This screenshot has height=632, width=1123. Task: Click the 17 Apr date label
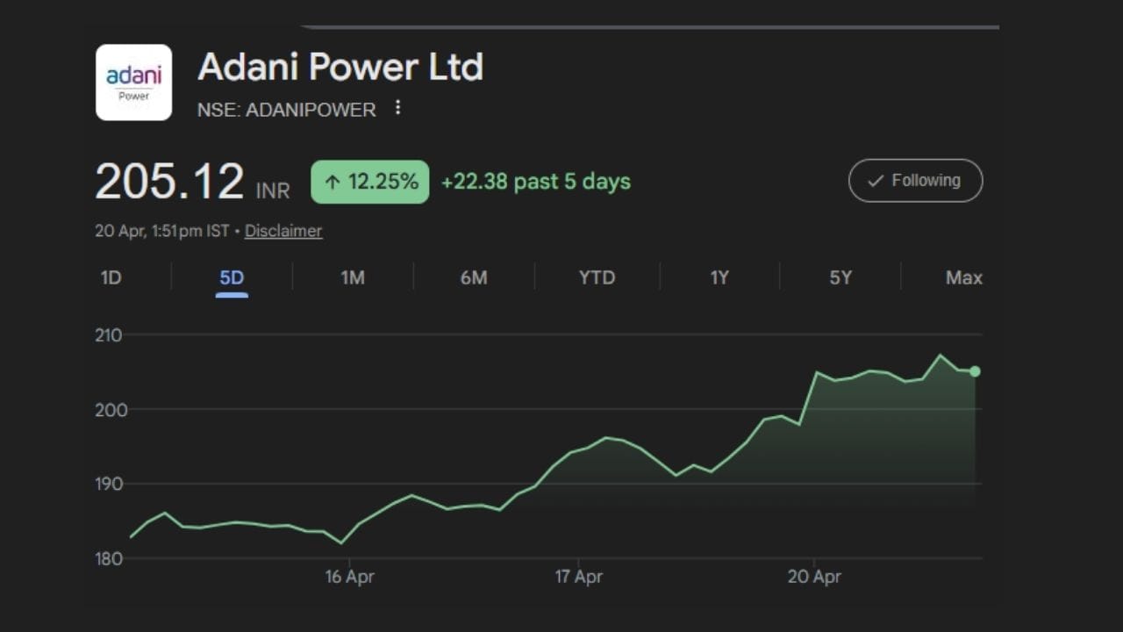point(579,577)
